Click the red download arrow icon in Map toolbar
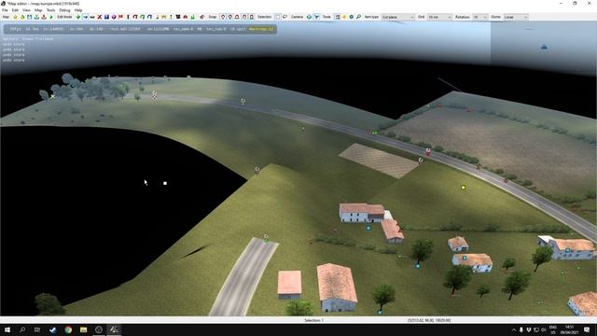Image resolution: width=597 pixels, height=336 pixels. 44,17
